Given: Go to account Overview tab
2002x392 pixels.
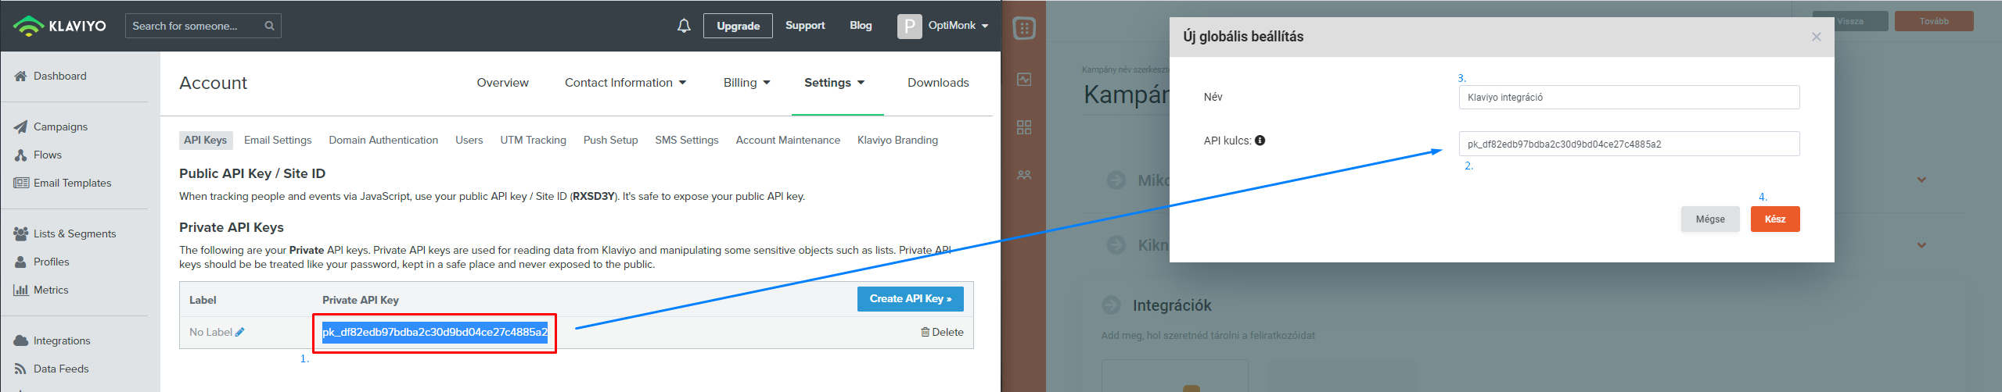Looking at the screenshot, I should click(x=502, y=83).
